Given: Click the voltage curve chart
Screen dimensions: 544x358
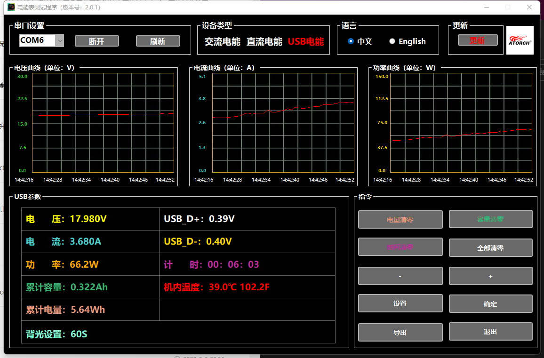Looking at the screenshot, I should (x=103, y=123).
